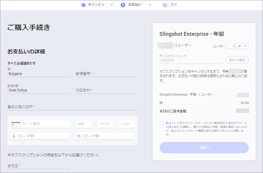This screenshot has width=263, height=173.
Task: Click the credit card icon in card number field
Action: (x=16, y=124)
